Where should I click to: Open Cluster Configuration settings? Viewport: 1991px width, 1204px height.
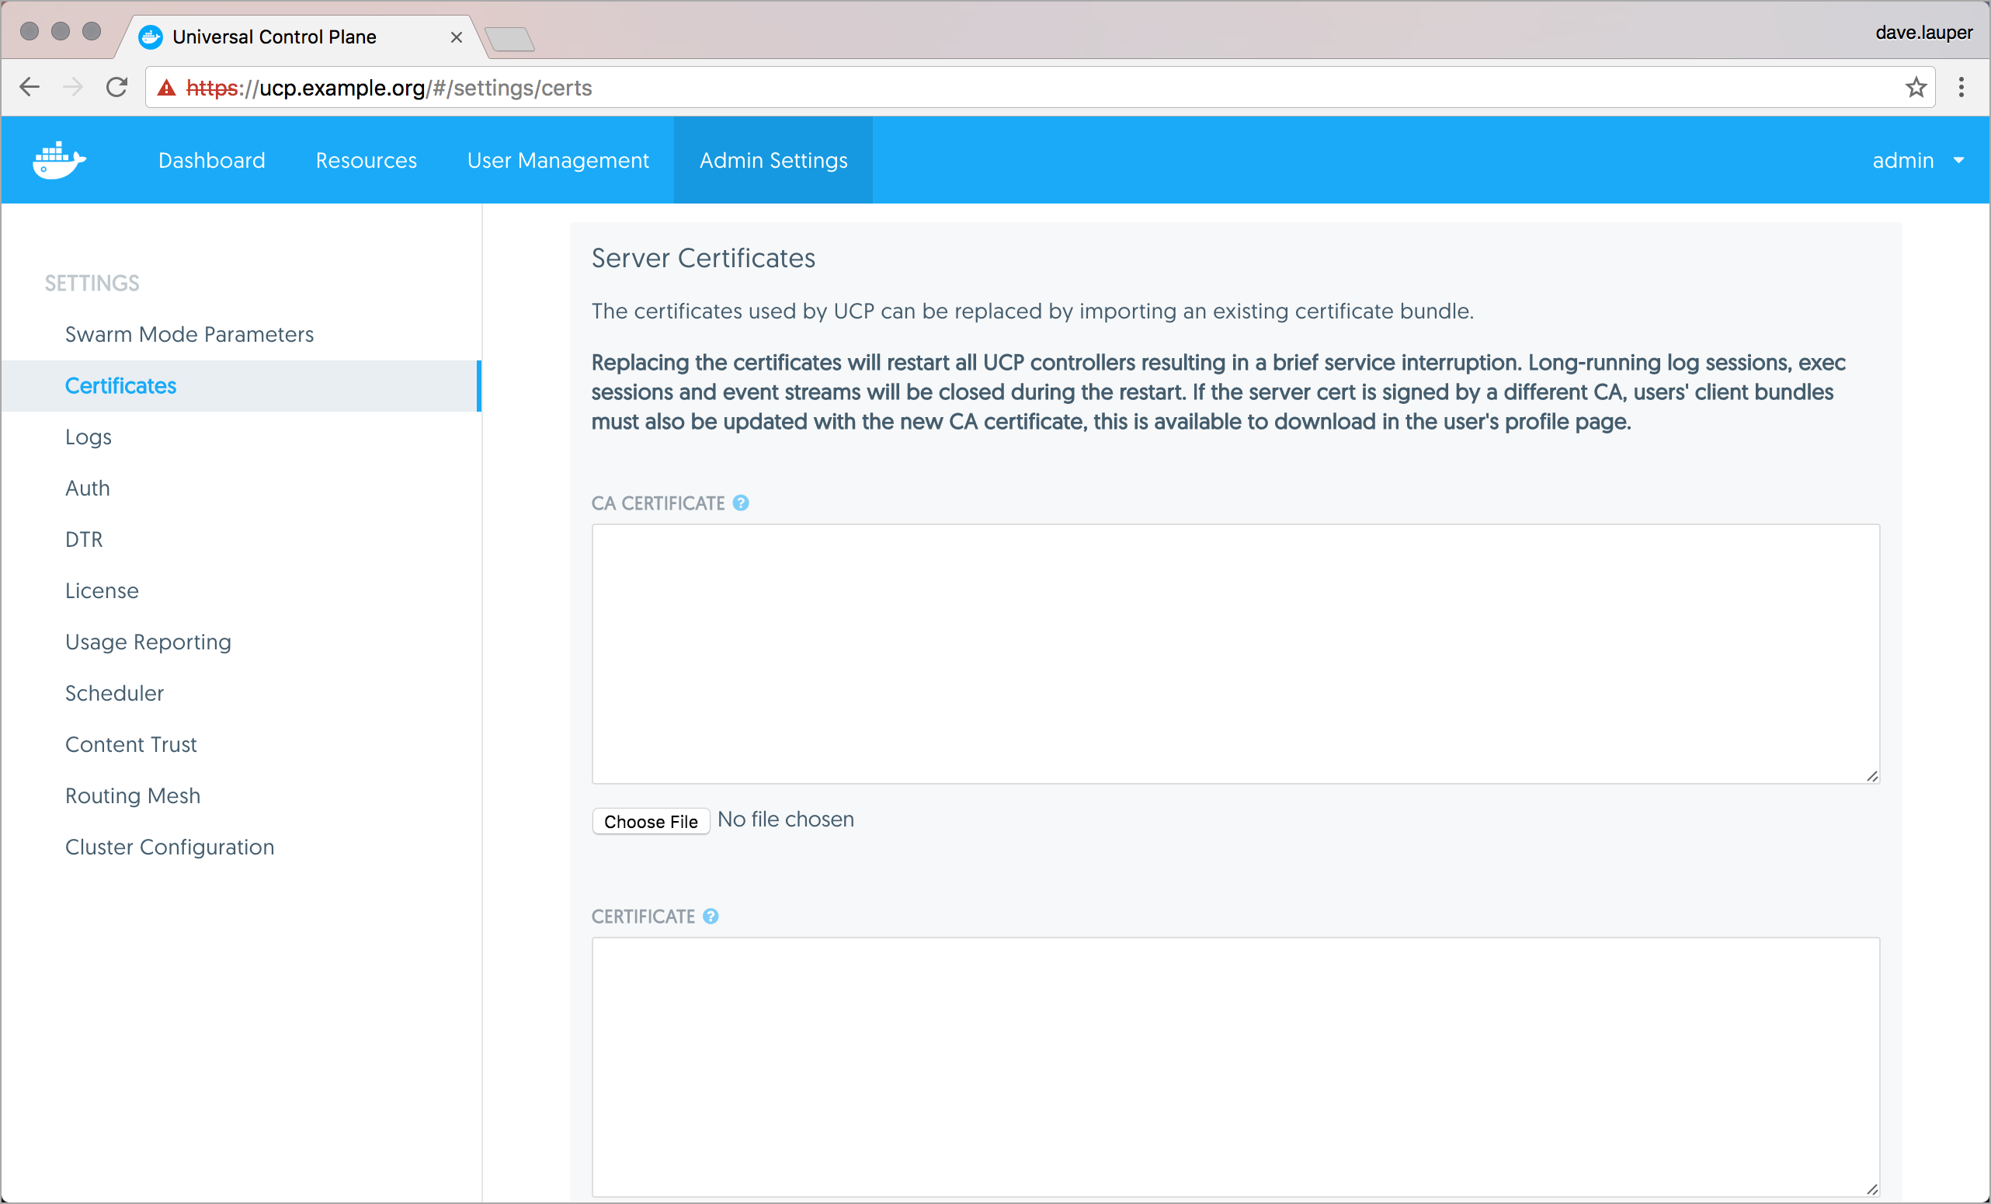point(170,847)
